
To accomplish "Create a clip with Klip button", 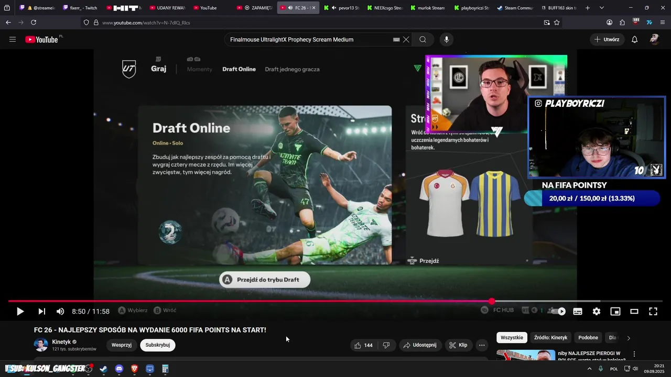I will tap(458, 345).
